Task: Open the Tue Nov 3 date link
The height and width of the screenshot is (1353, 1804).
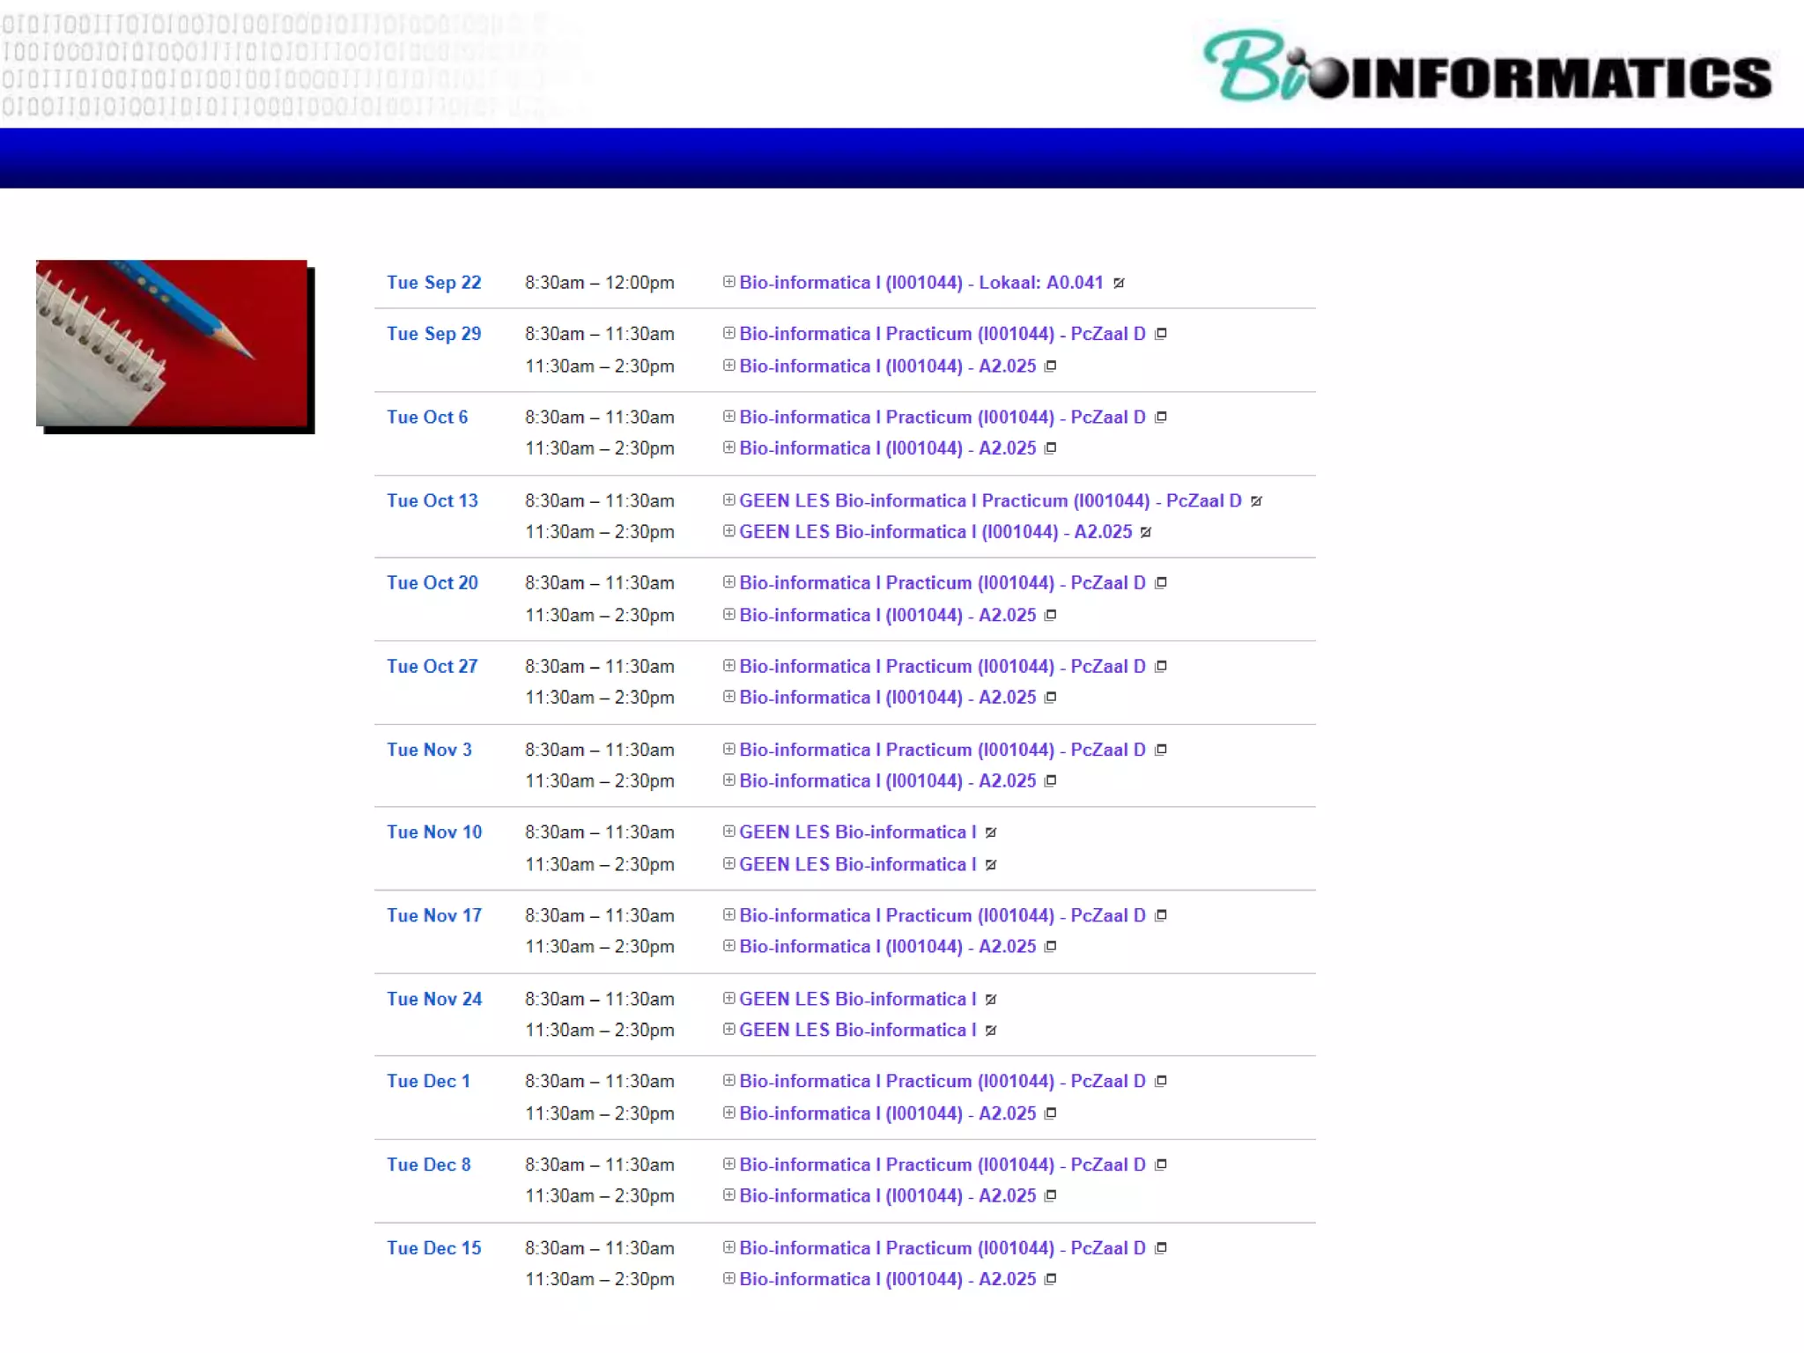Action: (429, 750)
